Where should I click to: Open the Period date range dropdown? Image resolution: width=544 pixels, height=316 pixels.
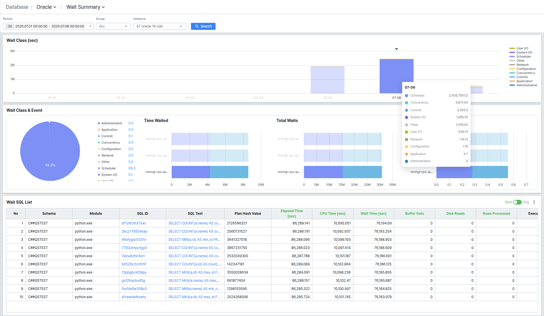tap(48, 26)
